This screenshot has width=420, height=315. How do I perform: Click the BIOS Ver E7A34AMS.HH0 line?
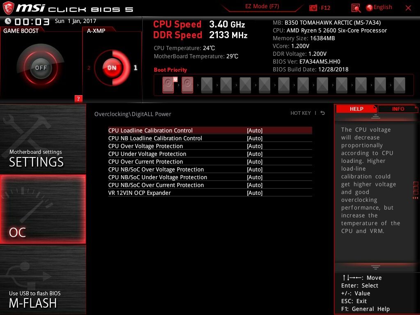[x=306, y=62]
